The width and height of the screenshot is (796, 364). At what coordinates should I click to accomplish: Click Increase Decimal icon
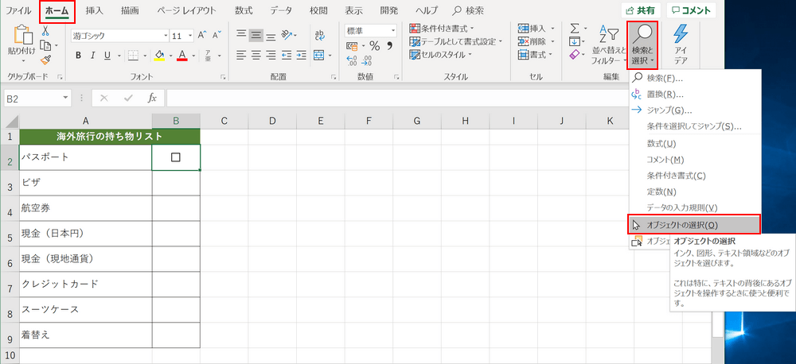[352, 61]
